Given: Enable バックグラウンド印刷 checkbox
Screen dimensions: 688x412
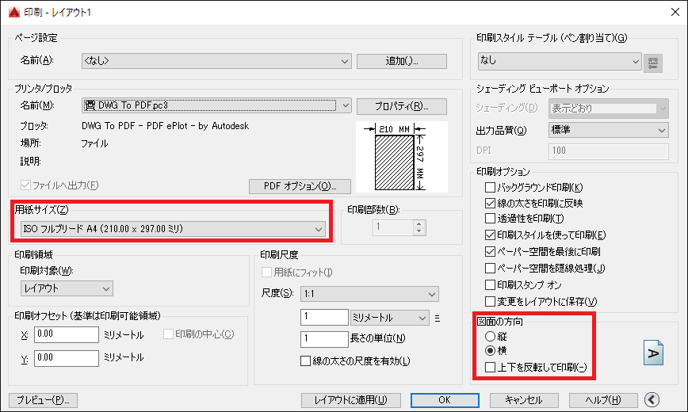Looking at the screenshot, I should (490, 187).
